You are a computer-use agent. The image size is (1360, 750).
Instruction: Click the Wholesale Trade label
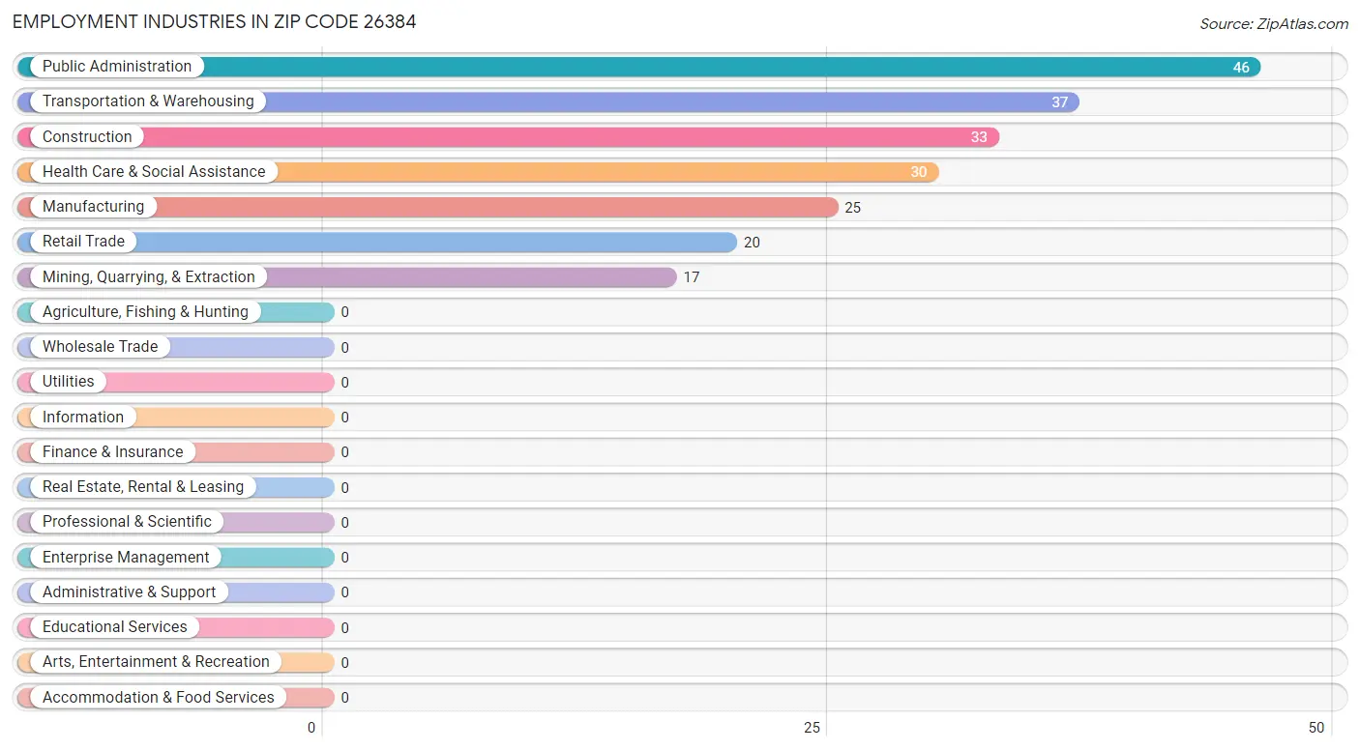(x=100, y=347)
